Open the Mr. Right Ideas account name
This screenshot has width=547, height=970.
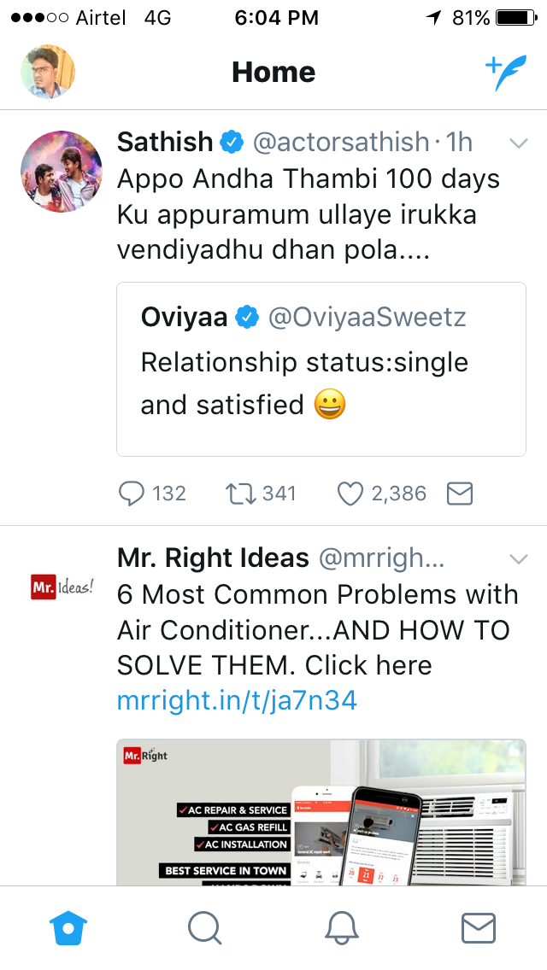tap(213, 558)
